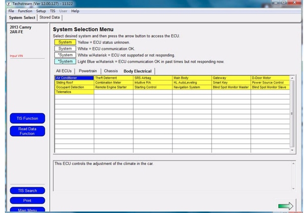Viewport: 305px width, 213px height.
Task: Select the Main Body system
Action: coord(192,78)
